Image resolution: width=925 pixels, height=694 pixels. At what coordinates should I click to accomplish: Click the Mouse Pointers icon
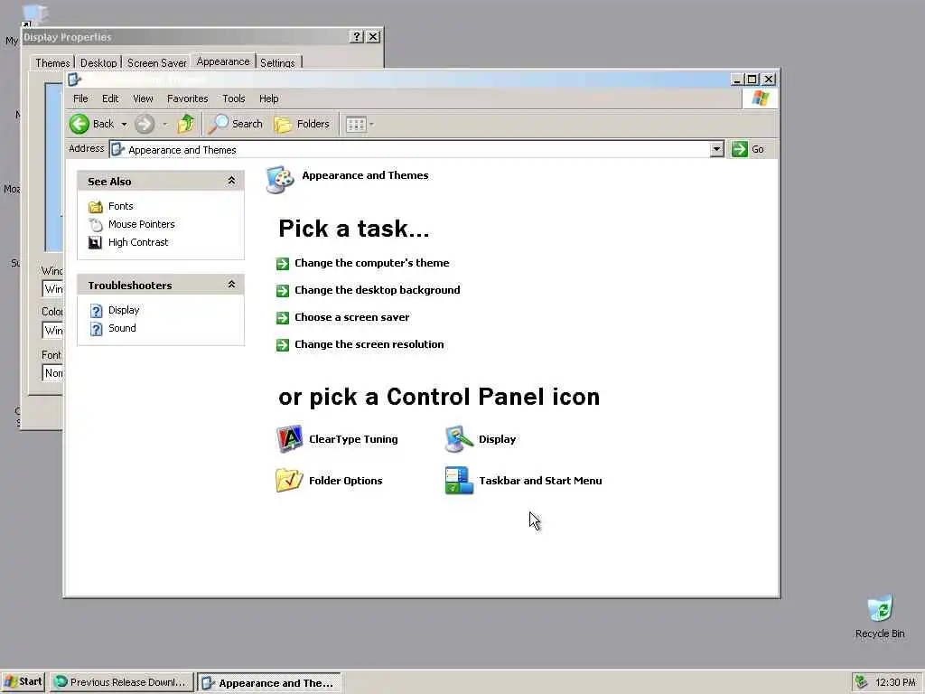point(96,225)
